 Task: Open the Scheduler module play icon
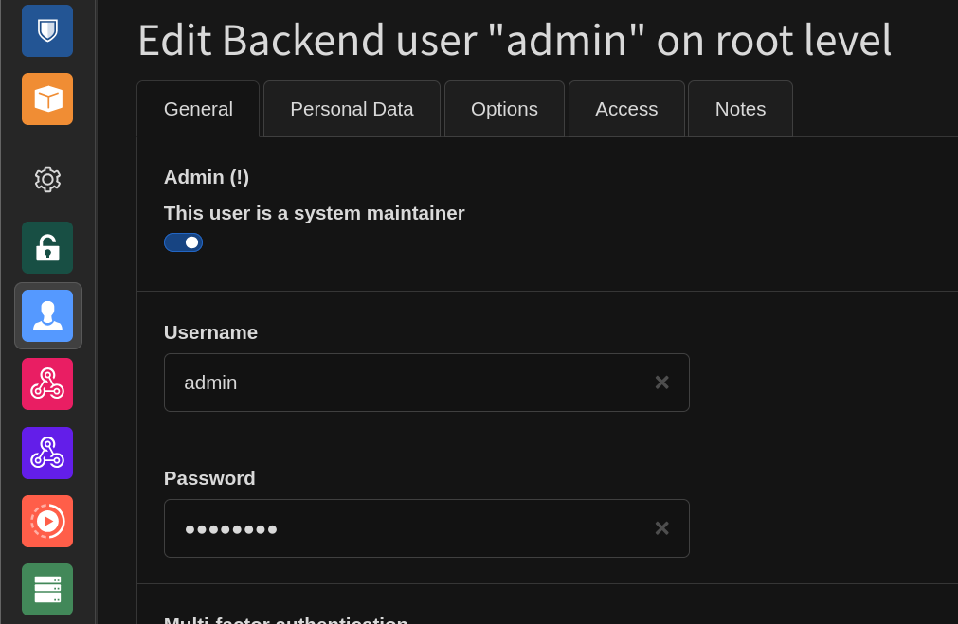[47, 521]
